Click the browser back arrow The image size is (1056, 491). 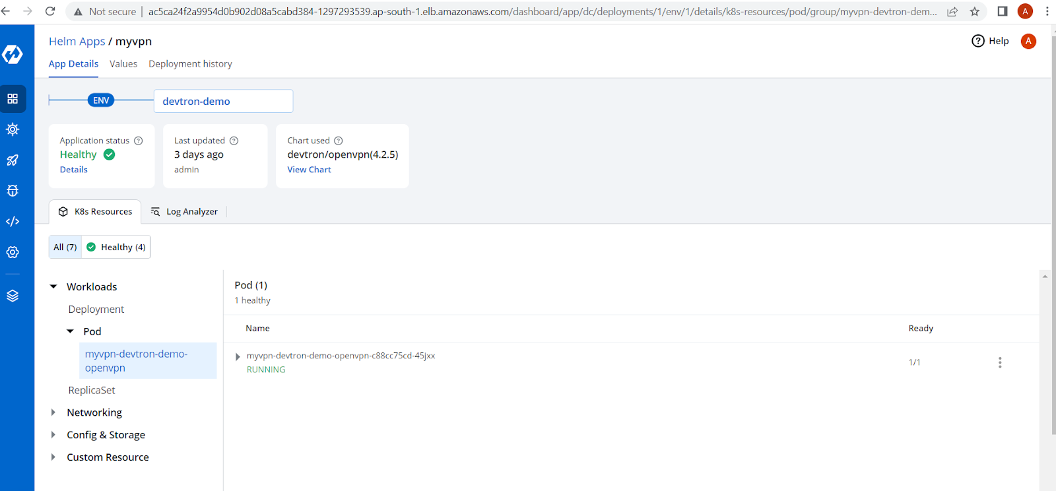coord(6,11)
